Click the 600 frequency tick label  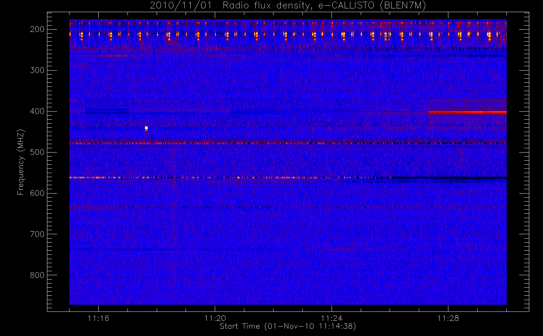37,193
